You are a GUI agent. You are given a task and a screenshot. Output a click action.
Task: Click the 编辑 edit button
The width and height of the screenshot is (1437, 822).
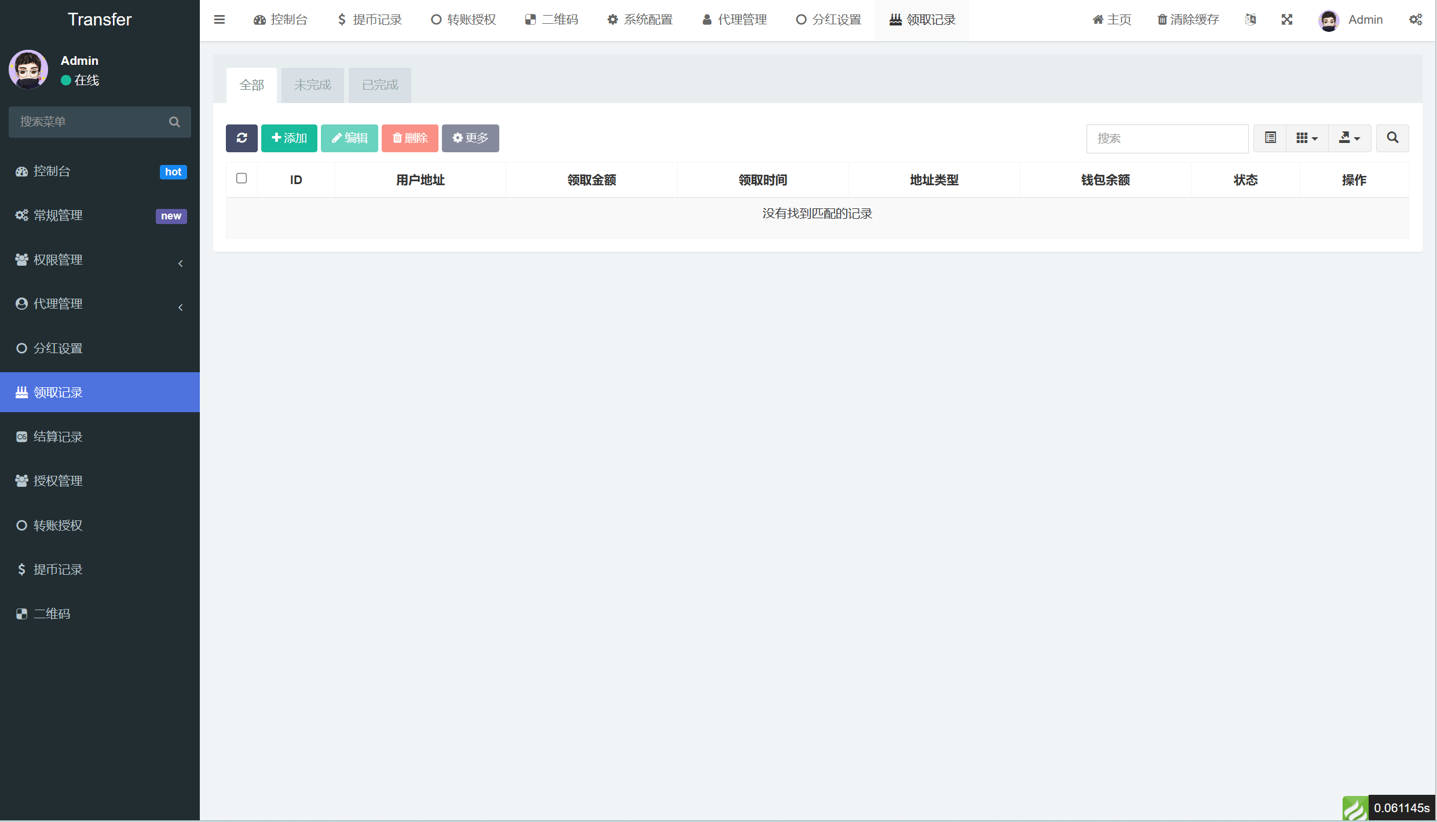coord(349,138)
